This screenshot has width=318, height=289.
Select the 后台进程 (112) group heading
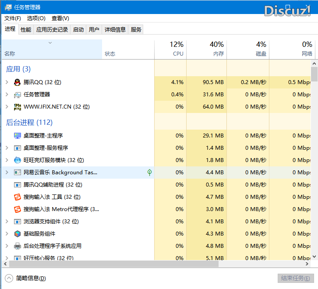click(29, 123)
